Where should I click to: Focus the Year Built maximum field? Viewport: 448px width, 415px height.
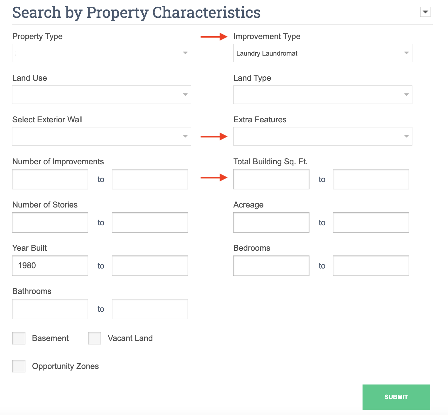coord(150,266)
